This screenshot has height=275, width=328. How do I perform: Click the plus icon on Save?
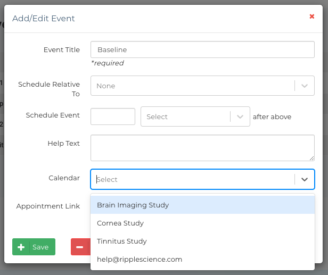tap(21, 247)
